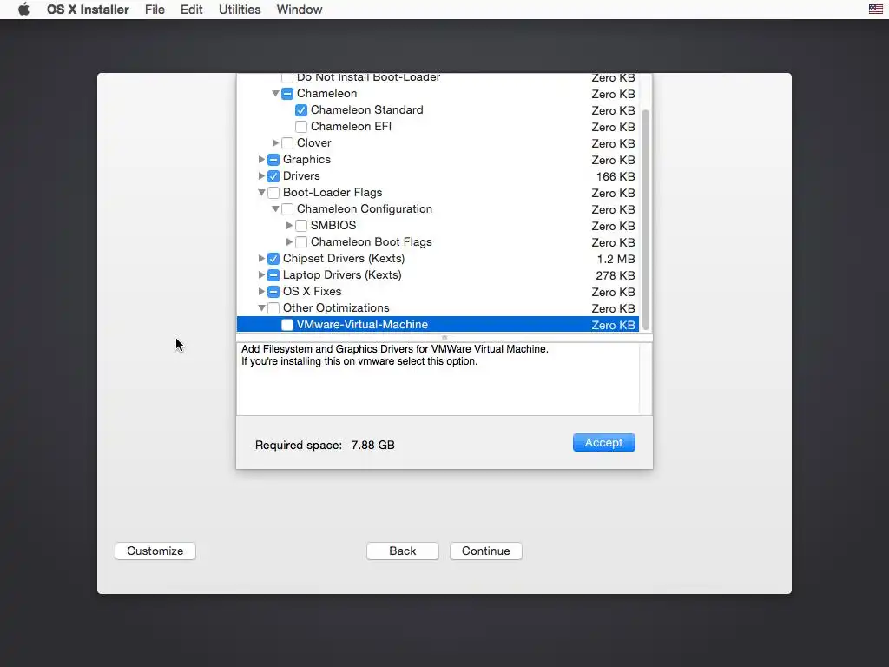
Task: Toggle the Chameleon checkbox
Action: coord(287,94)
